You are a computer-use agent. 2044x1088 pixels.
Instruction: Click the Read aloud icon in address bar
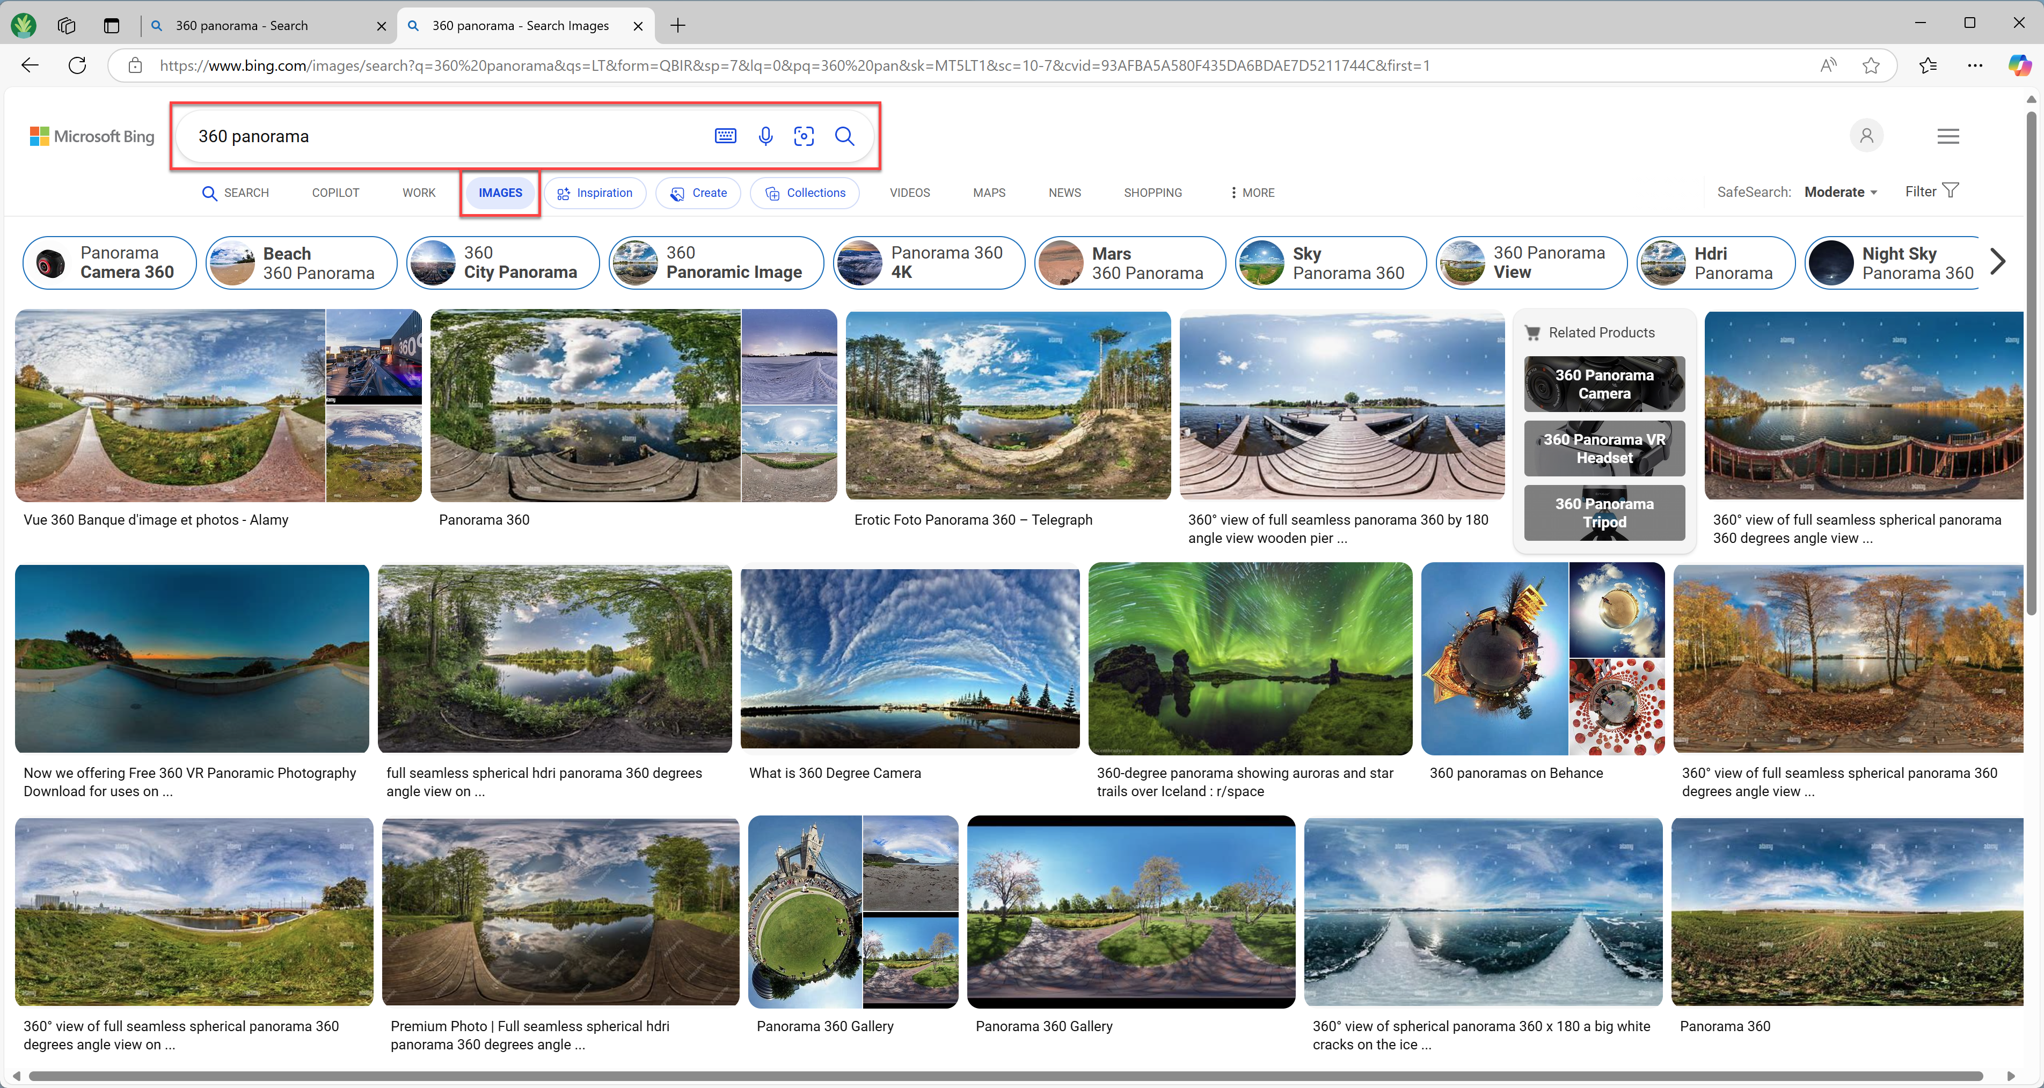(1827, 66)
